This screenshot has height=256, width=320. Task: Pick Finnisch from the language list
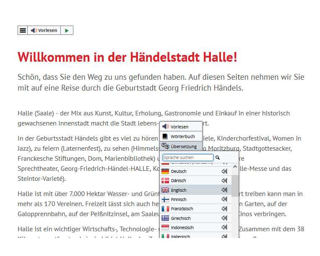pyautogui.click(x=196, y=199)
